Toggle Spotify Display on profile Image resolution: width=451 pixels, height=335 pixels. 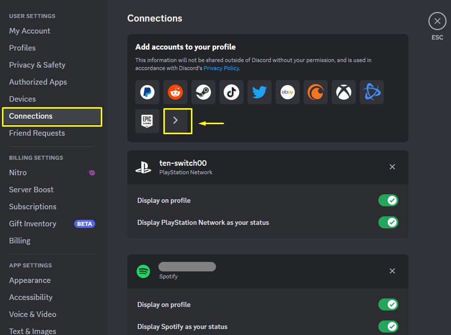388,304
